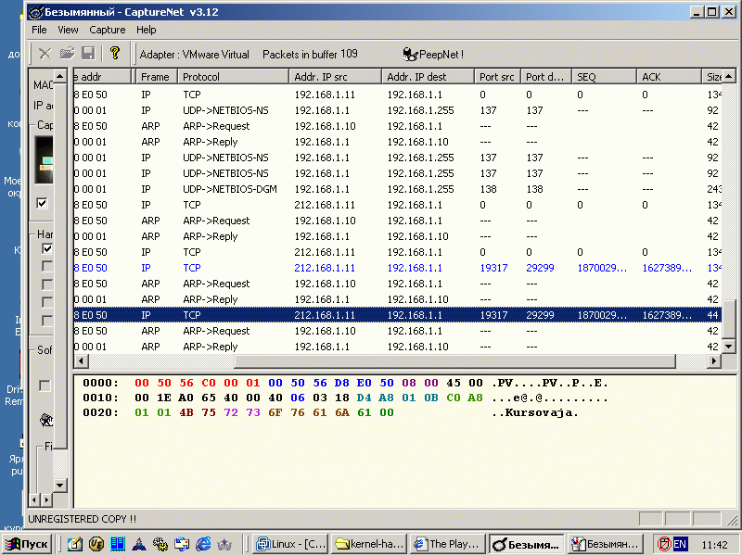Open the View menu
Viewport: 742px width, 556px height.
click(68, 30)
